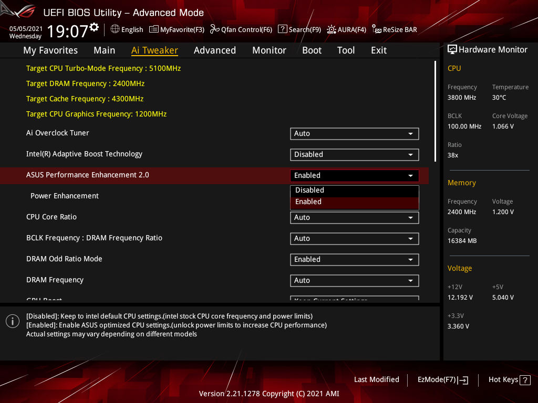Choose Disabled in the open dropdown list
The image size is (538, 403).
(x=355, y=190)
